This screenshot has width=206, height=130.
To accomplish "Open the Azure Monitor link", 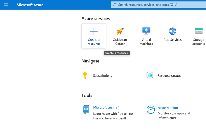I will (x=168, y=108).
